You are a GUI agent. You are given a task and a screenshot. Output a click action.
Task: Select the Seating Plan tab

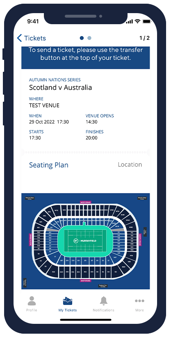(49, 165)
